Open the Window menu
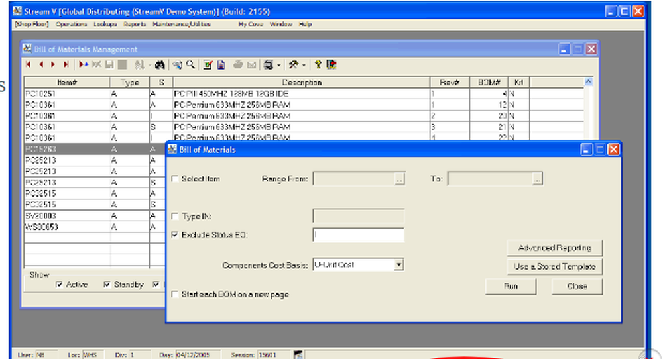 point(280,24)
